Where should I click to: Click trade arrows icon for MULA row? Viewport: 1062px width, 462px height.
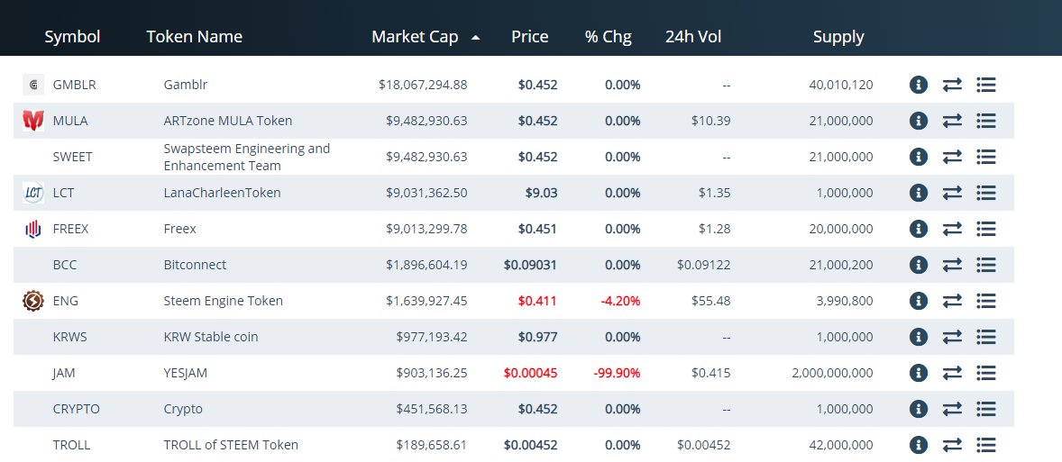click(952, 121)
